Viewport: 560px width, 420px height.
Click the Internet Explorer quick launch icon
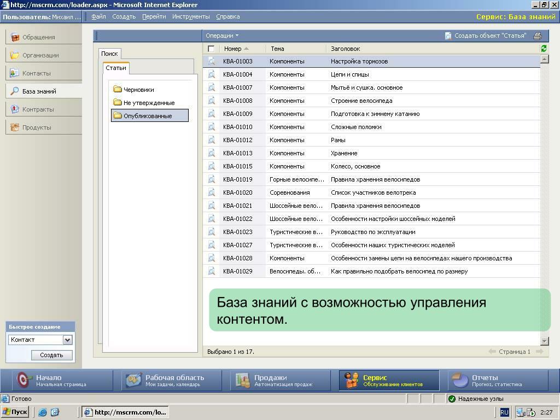point(43,412)
